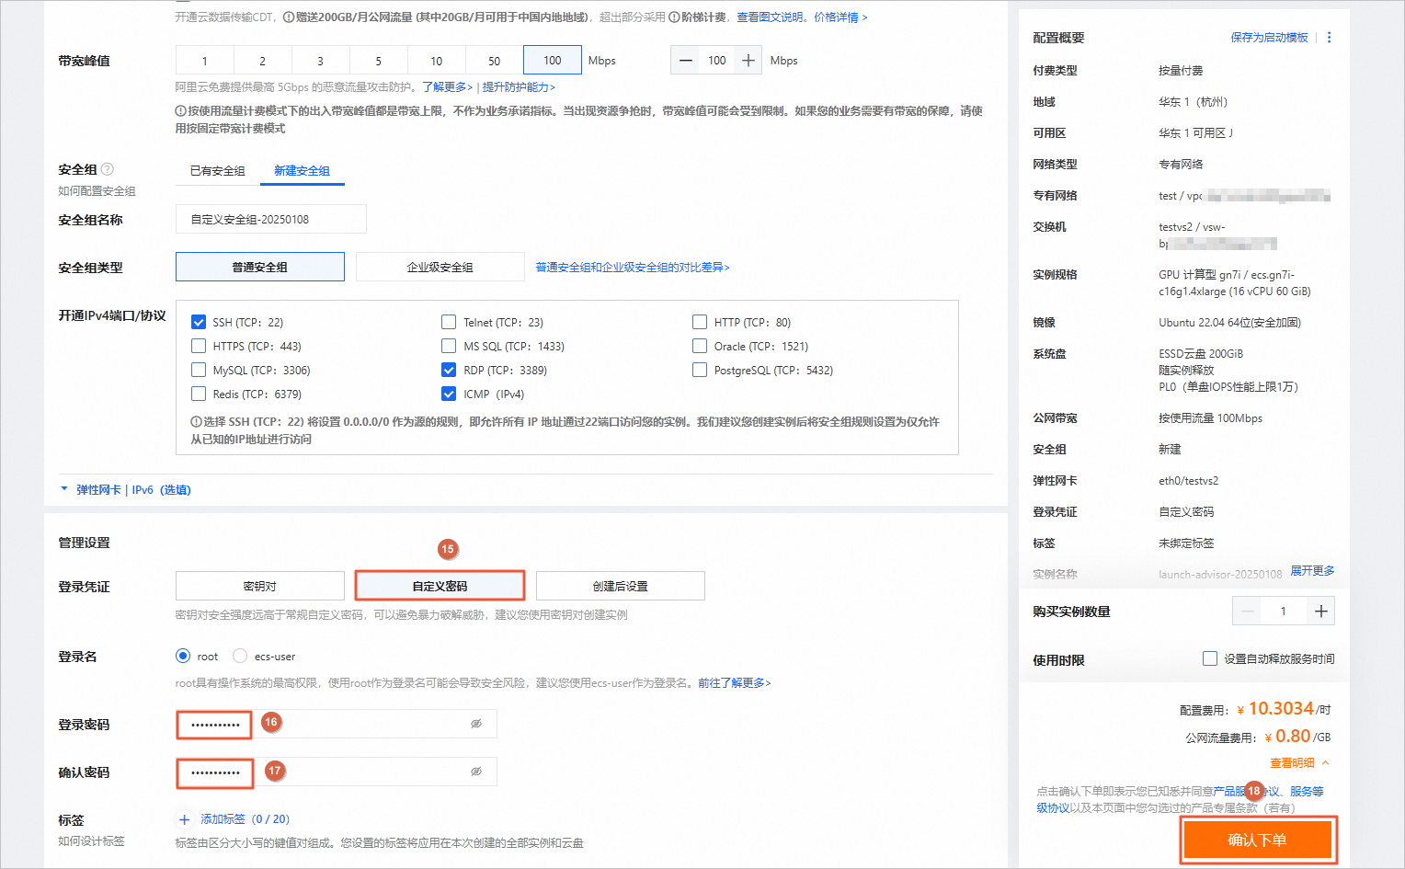Enable Redis (TCP: 6379) port
The height and width of the screenshot is (869, 1405).
coord(199,394)
